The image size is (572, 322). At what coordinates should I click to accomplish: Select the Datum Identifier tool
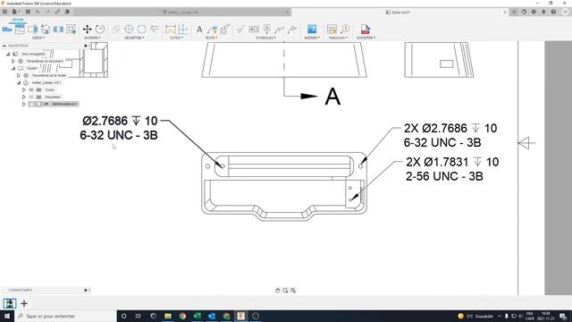pos(266,30)
